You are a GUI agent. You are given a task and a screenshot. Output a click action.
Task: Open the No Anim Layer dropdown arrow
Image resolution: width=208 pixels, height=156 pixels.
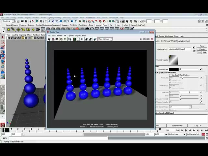[166, 134]
